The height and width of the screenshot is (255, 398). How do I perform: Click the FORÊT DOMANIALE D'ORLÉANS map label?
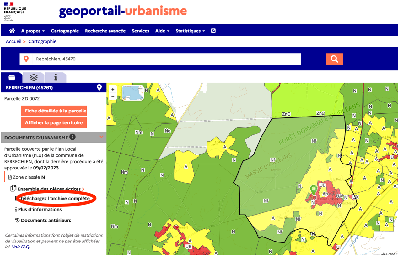point(319,124)
